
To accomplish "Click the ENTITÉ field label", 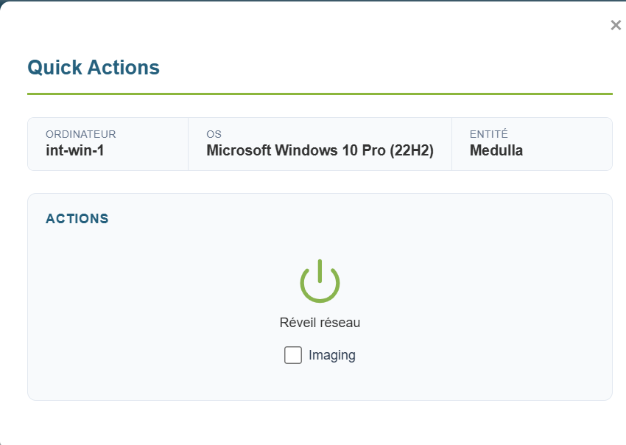I will tap(489, 134).
